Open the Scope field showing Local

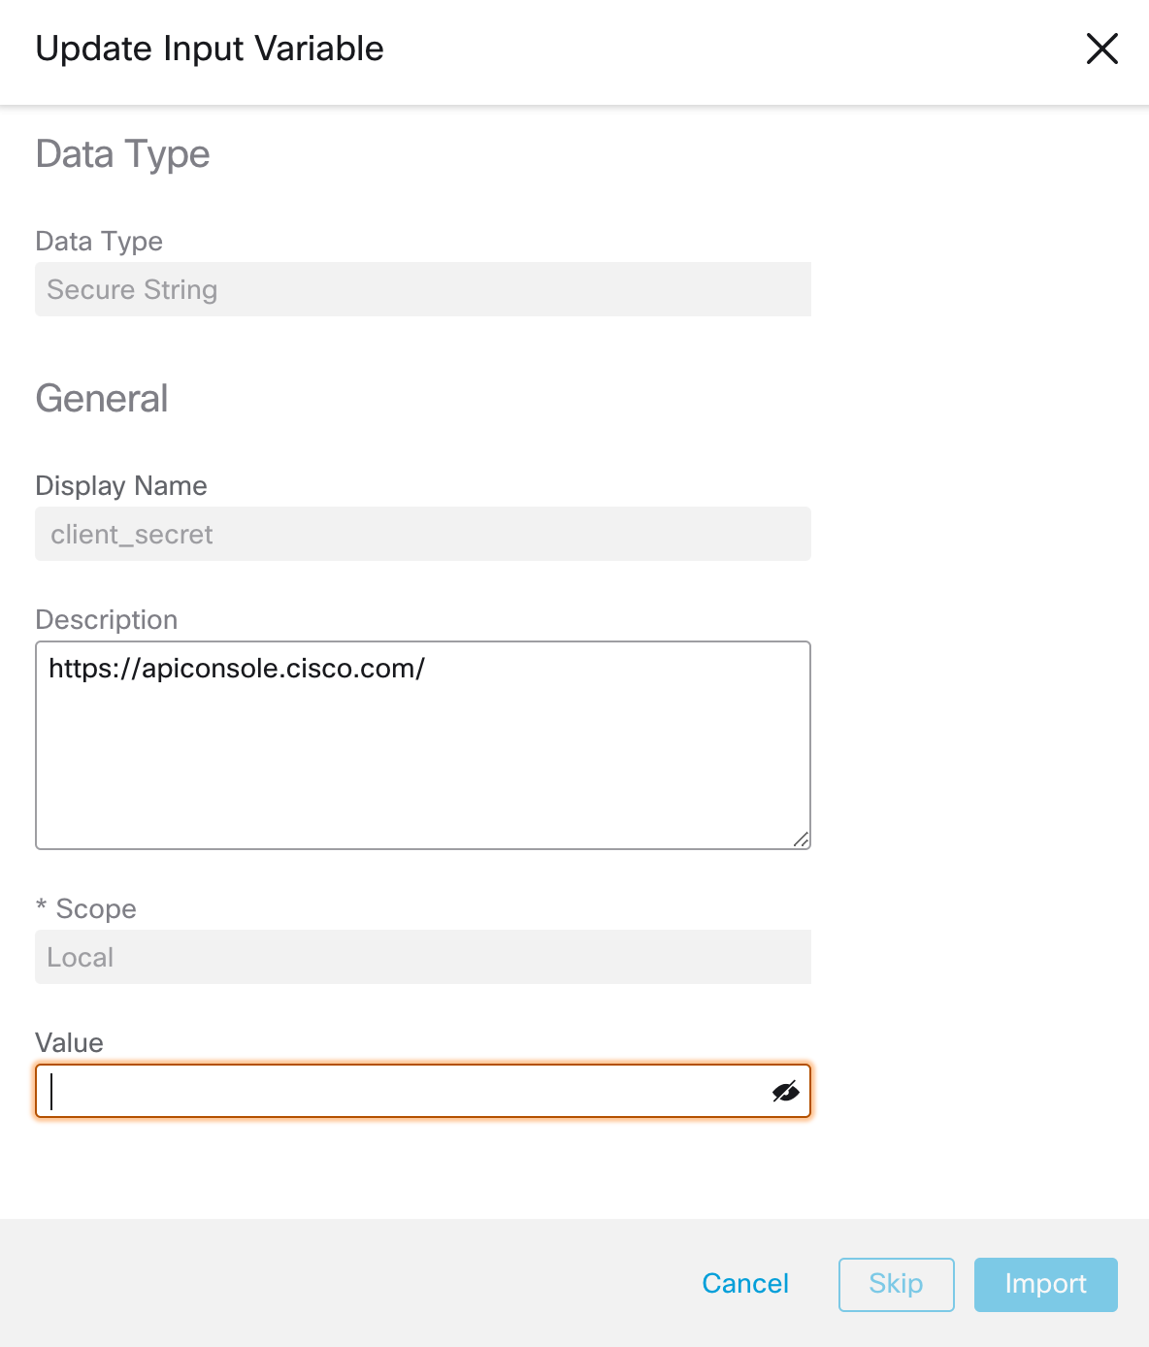click(x=423, y=957)
